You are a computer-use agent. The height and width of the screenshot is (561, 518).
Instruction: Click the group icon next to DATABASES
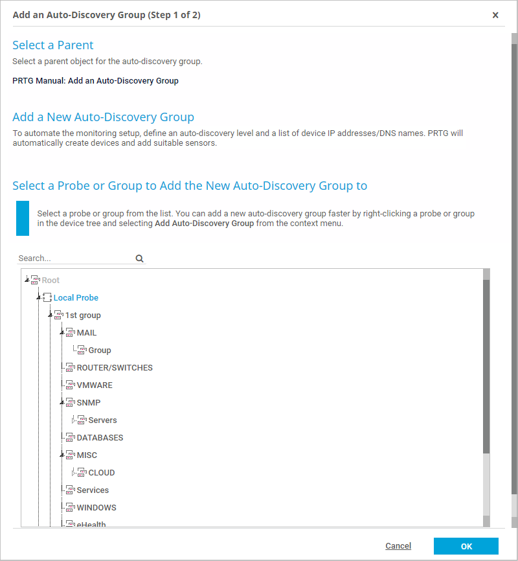click(x=71, y=438)
